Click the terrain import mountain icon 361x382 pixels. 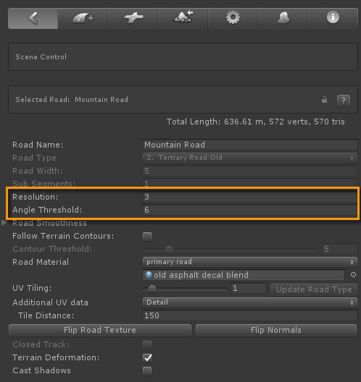pyautogui.click(x=183, y=18)
